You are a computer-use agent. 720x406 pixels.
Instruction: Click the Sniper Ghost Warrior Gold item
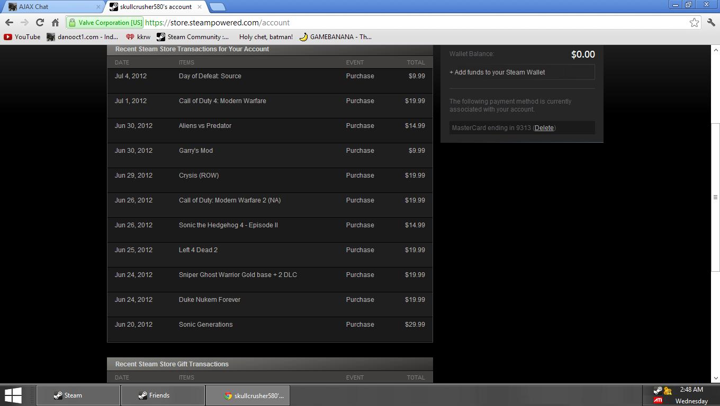click(x=238, y=275)
